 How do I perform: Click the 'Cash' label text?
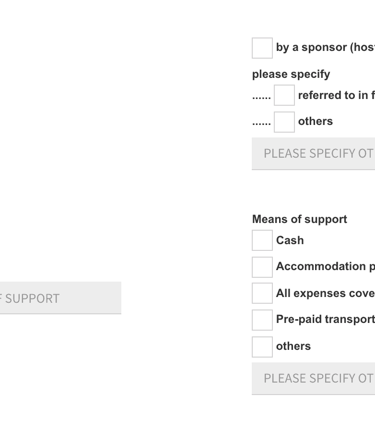pos(290,240)
